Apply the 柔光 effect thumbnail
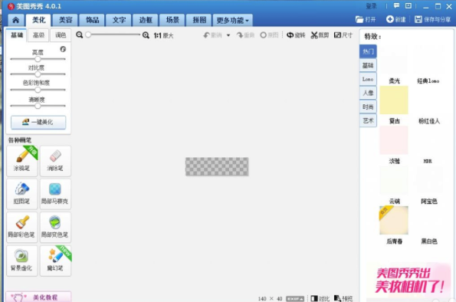 (394, 60)
